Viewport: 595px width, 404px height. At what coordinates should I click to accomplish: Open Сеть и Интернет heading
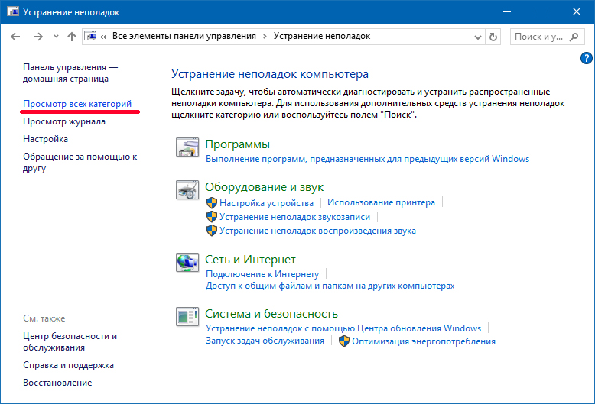tap(250, 260)
